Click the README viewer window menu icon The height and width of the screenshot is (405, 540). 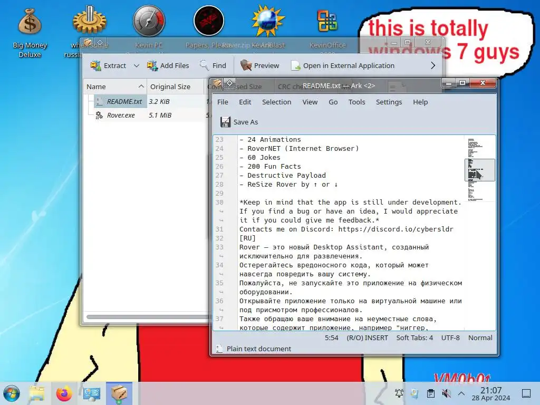coord(218,83)
